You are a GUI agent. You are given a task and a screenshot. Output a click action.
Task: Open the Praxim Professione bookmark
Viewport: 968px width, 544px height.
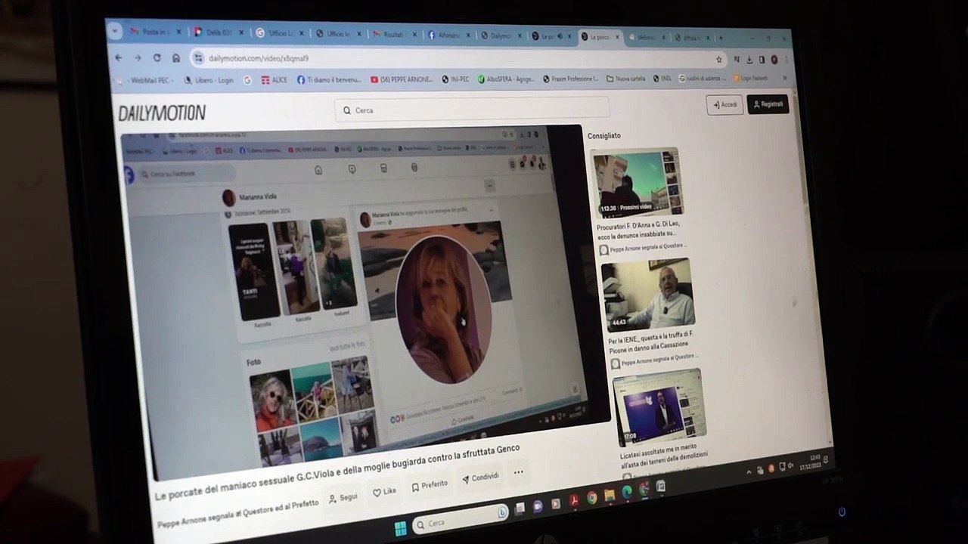pos(571,78)
